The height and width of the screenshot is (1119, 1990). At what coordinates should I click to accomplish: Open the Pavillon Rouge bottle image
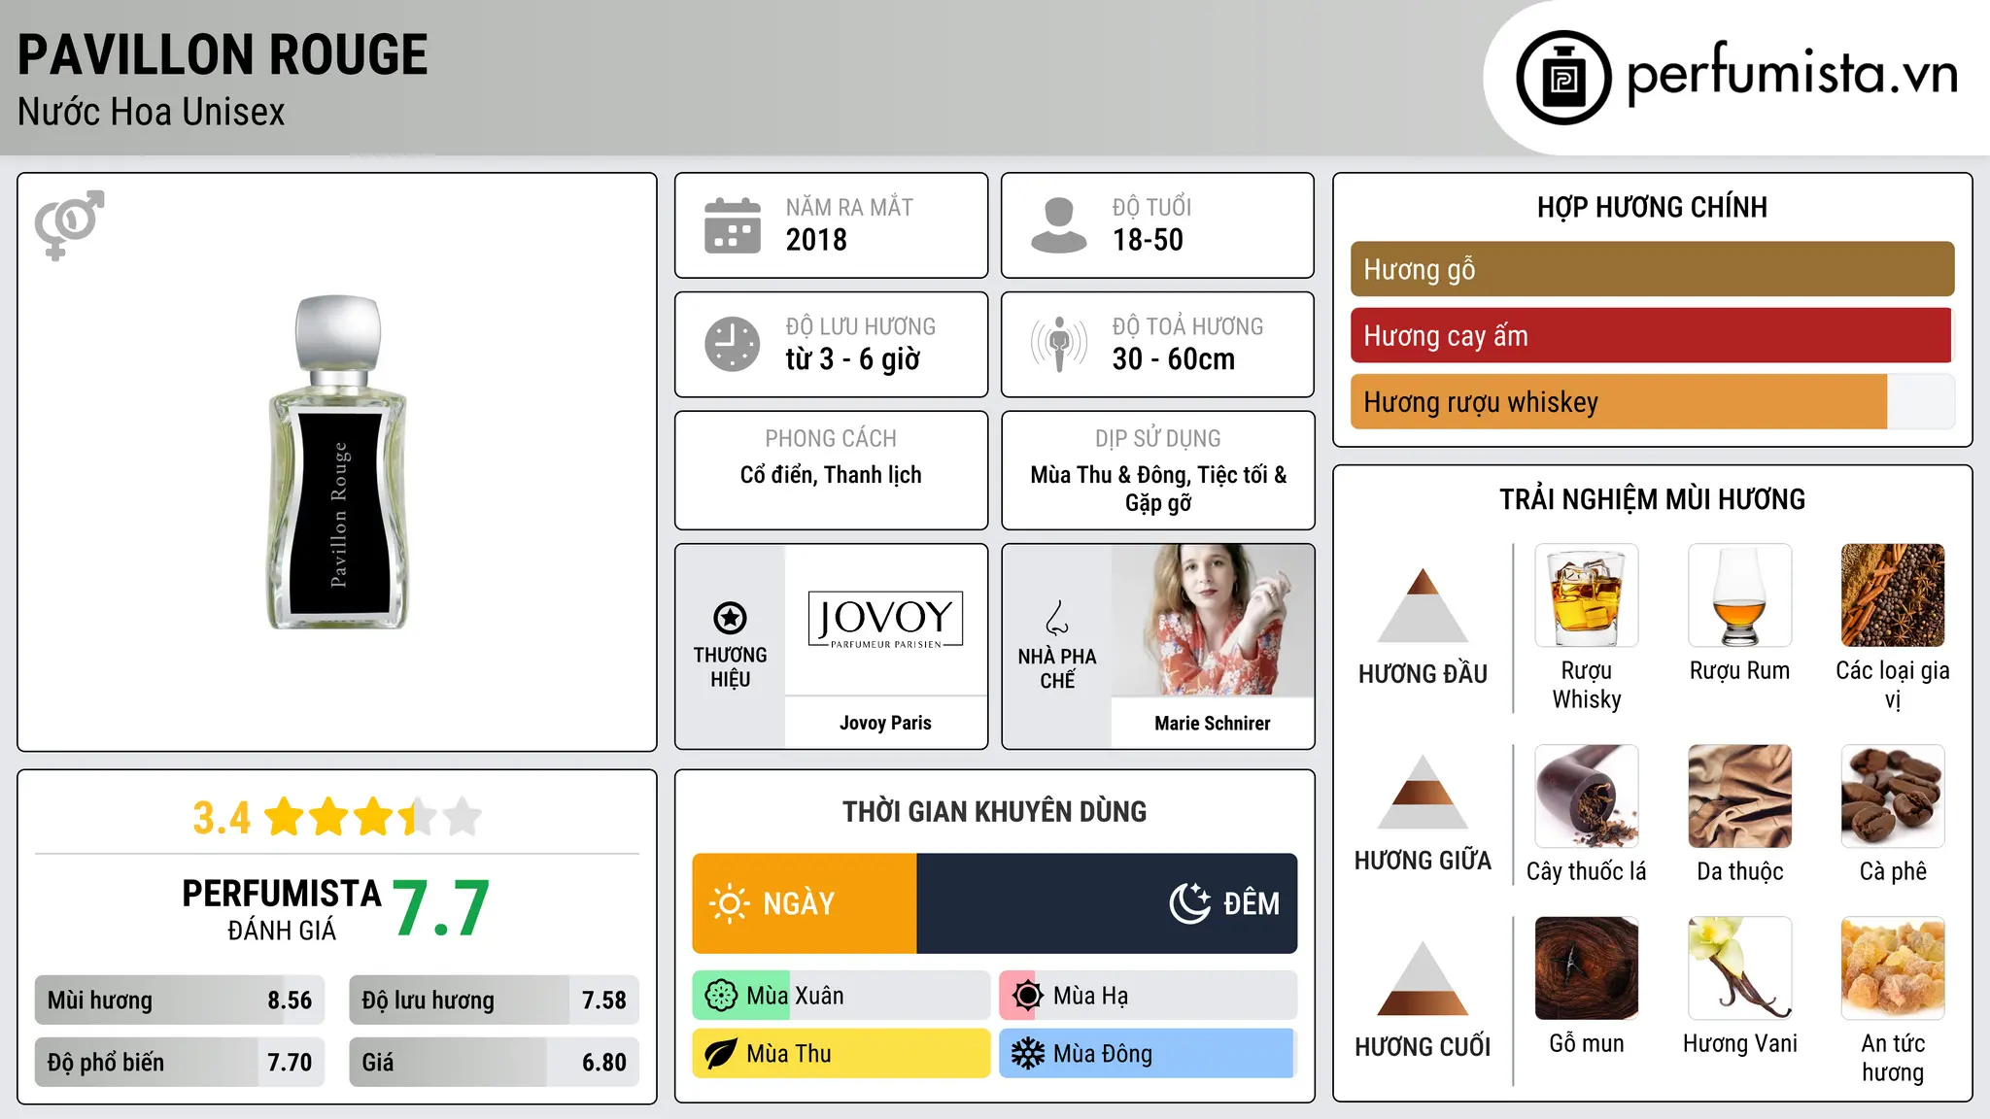(x=337, y=462)
